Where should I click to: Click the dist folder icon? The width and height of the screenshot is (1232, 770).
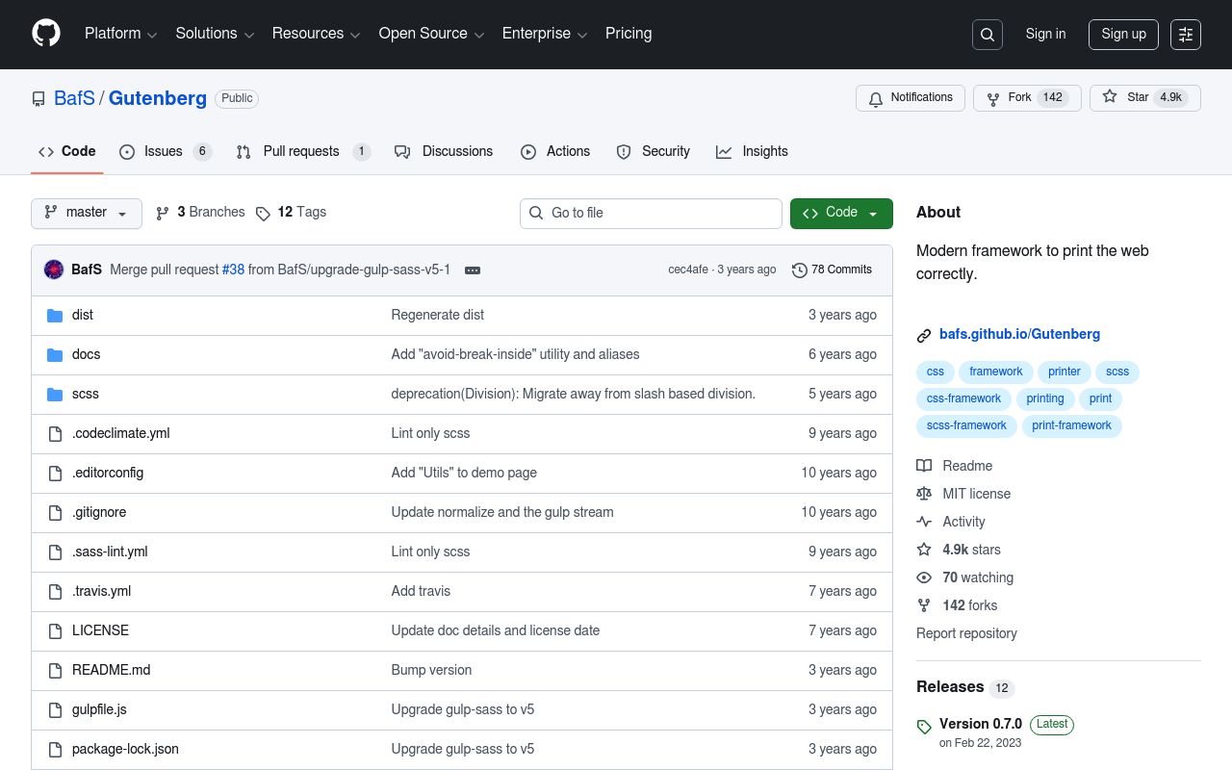[x=55, y=315]
